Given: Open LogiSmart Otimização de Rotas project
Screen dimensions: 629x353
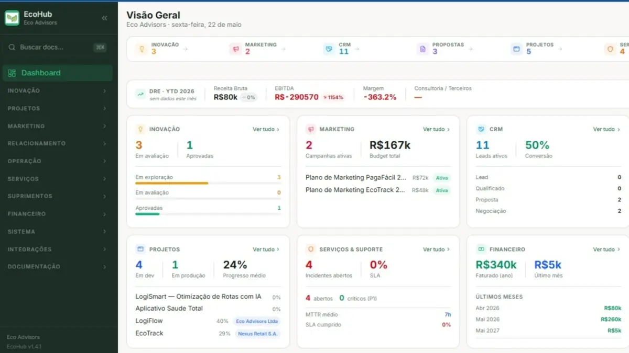Looking at the screenshot, I should 208,297.
